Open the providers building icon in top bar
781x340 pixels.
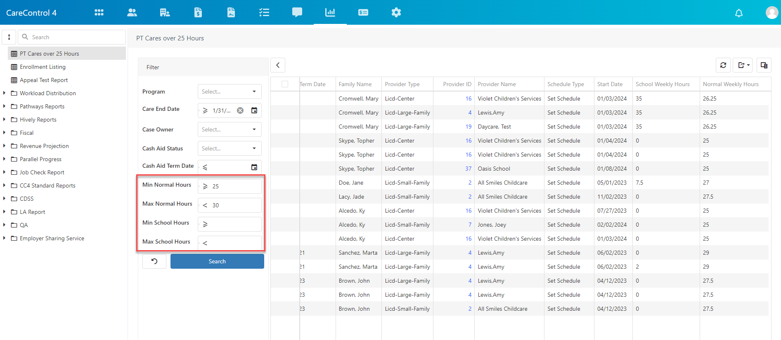point(165,12)
